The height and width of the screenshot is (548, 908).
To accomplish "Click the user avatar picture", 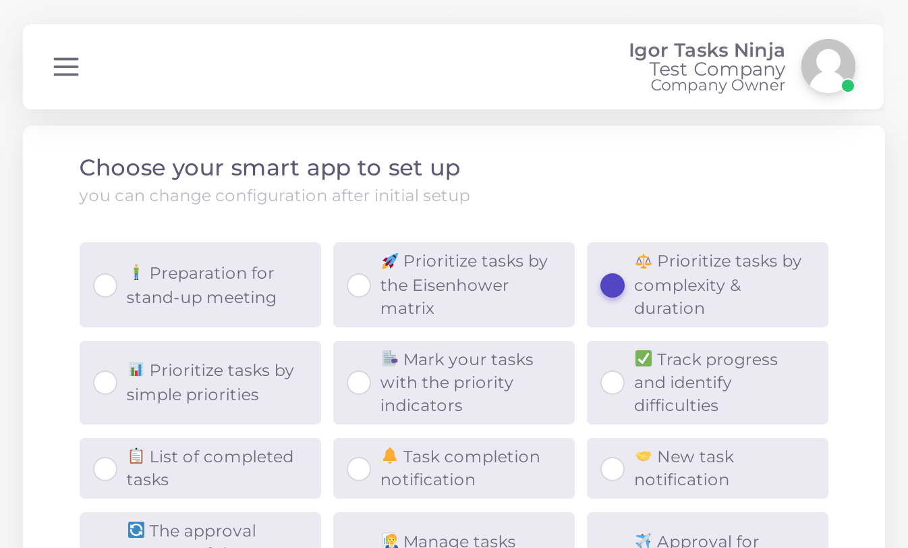I will [x=828, y=66].
